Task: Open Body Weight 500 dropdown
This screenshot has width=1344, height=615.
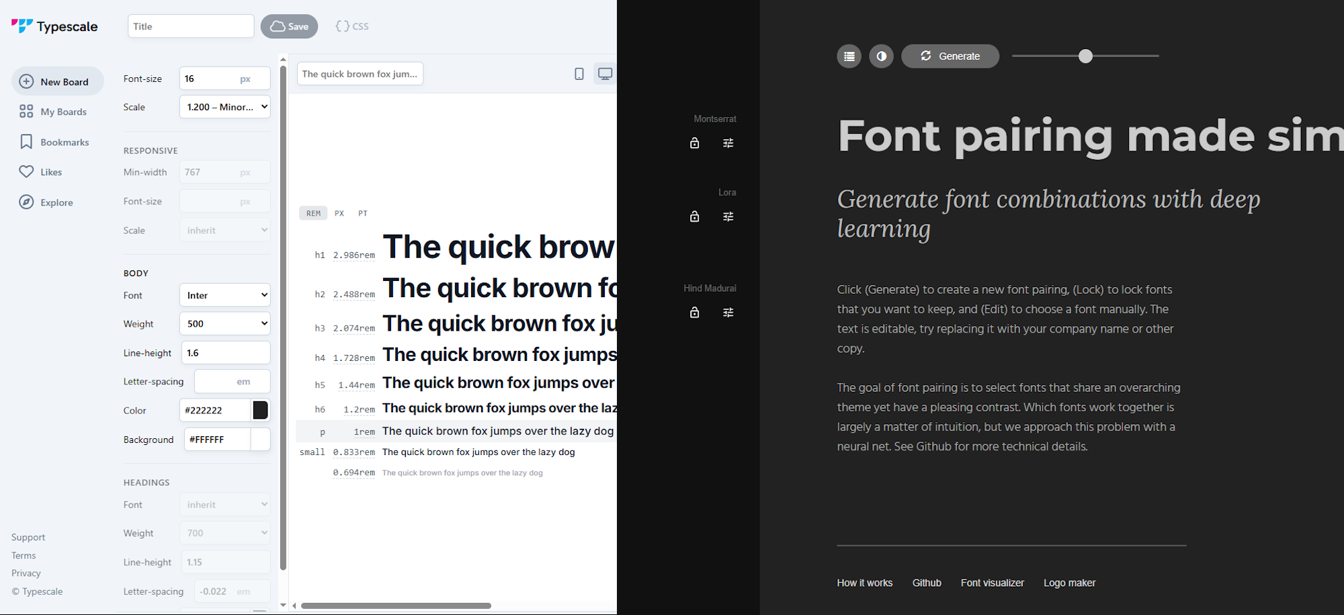Action: coord(225,323)
